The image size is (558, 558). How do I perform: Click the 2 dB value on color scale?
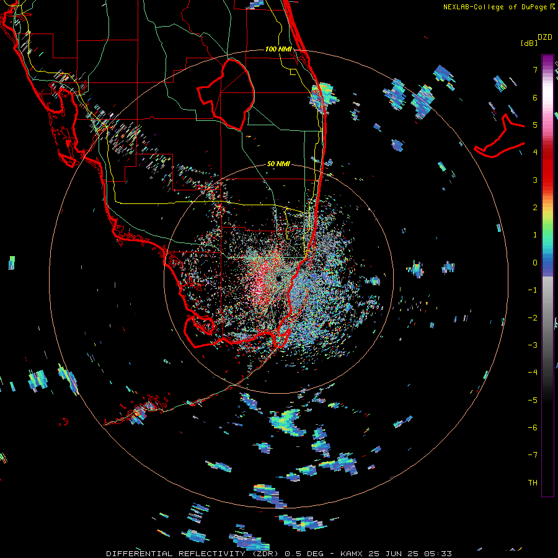535,208
